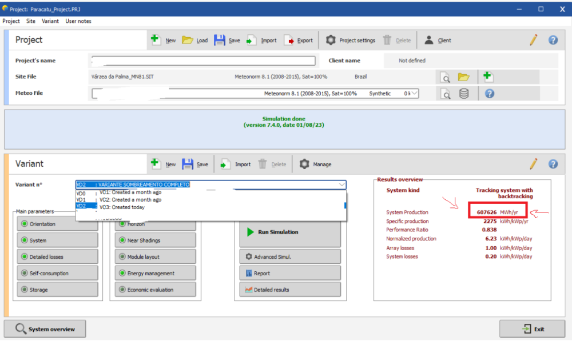This screenshot has height=341, width=572.
Task: Click help icon in Meteo File row
Action: coord(490,94)
